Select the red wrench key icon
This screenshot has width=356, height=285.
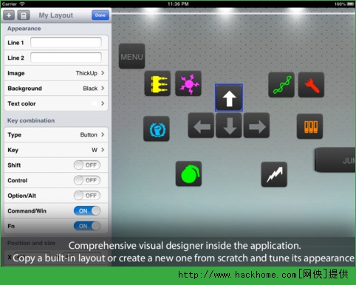[x=311, y=85]
